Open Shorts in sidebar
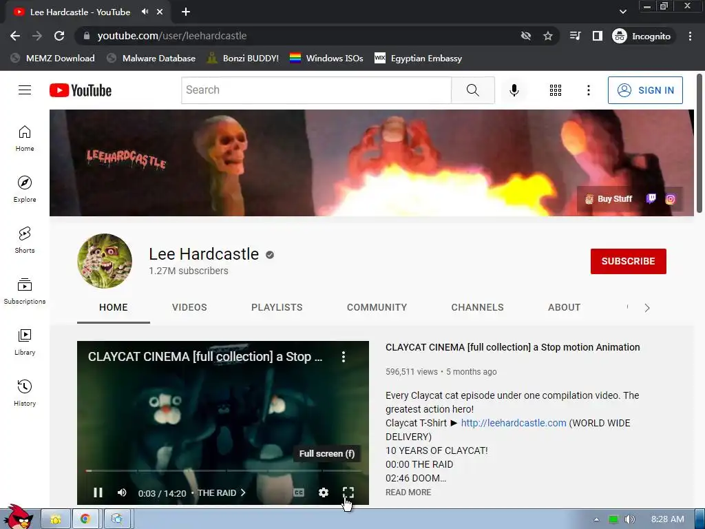 pyautogui.click(x=25, y=240)
